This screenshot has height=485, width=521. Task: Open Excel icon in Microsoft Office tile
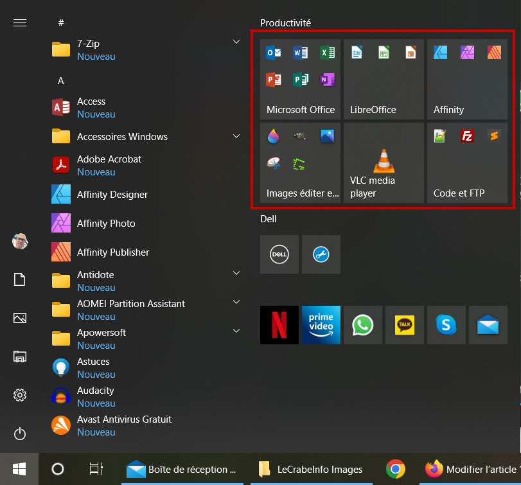click(x=327, y=53)
